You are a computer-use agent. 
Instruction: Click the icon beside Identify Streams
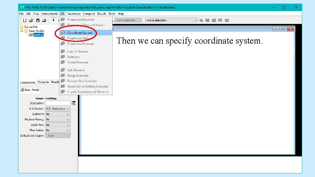[63, 51]
